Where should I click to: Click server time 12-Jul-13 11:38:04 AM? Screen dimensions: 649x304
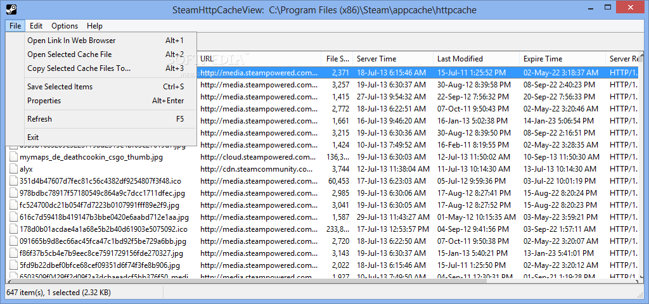tap(393, 169)
